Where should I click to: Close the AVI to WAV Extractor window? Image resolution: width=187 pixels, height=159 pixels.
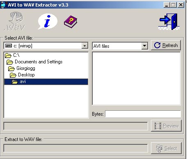tap(181, 5)
